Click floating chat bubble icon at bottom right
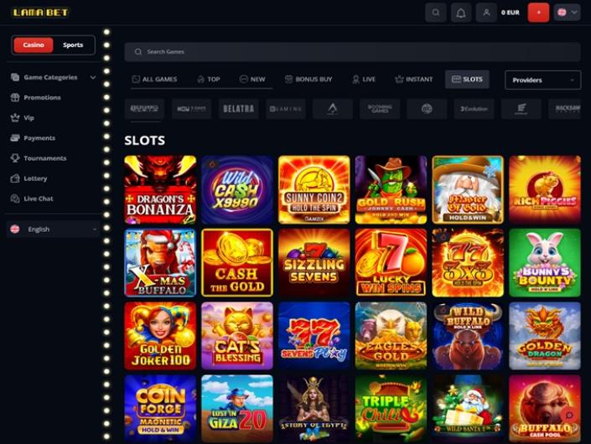The image size is (591, 444). 569,416
